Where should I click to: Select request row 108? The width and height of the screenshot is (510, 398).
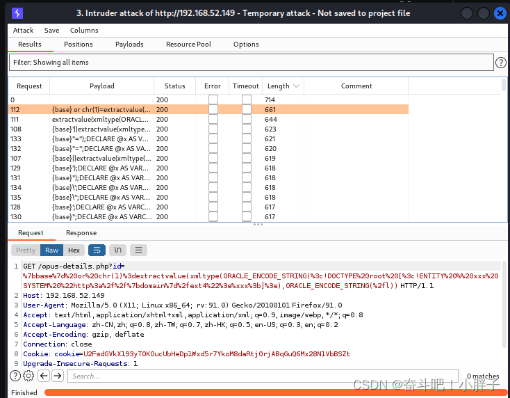click(208, 129)
